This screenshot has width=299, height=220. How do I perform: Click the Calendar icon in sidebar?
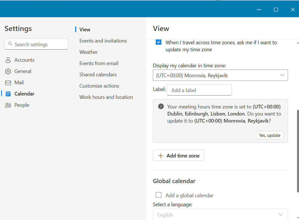(x=8, y=94)
